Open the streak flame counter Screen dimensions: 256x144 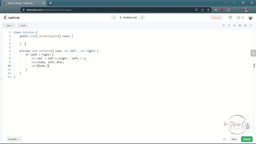[x=240, y=18]
